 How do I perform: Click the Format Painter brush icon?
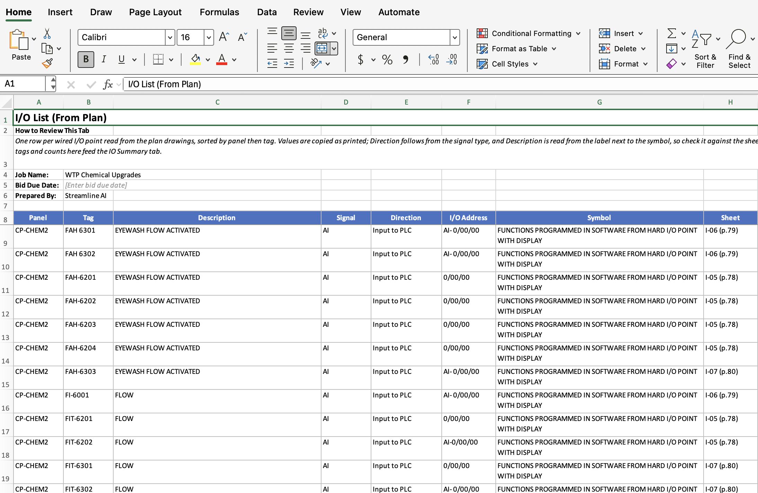point(47,63)
